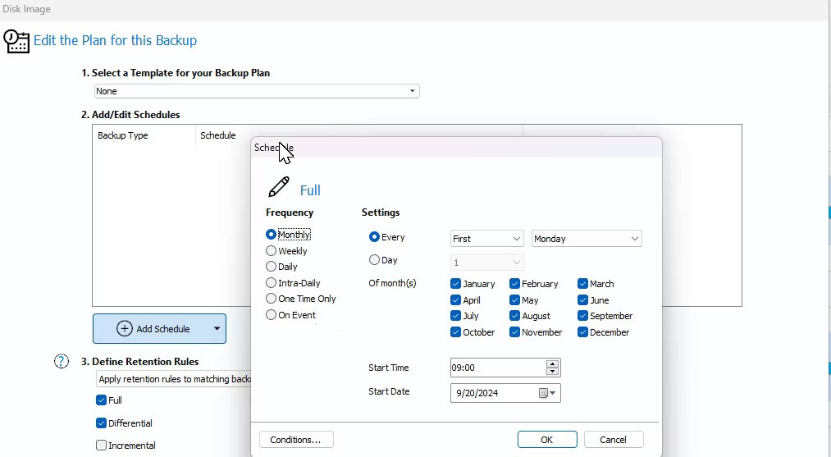Open the Monday weekday dropdown

pos(587,239)
